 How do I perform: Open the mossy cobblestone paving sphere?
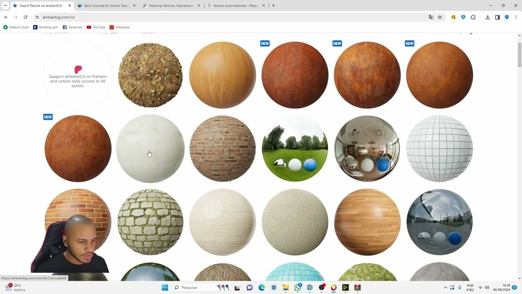tap(150, 222)
